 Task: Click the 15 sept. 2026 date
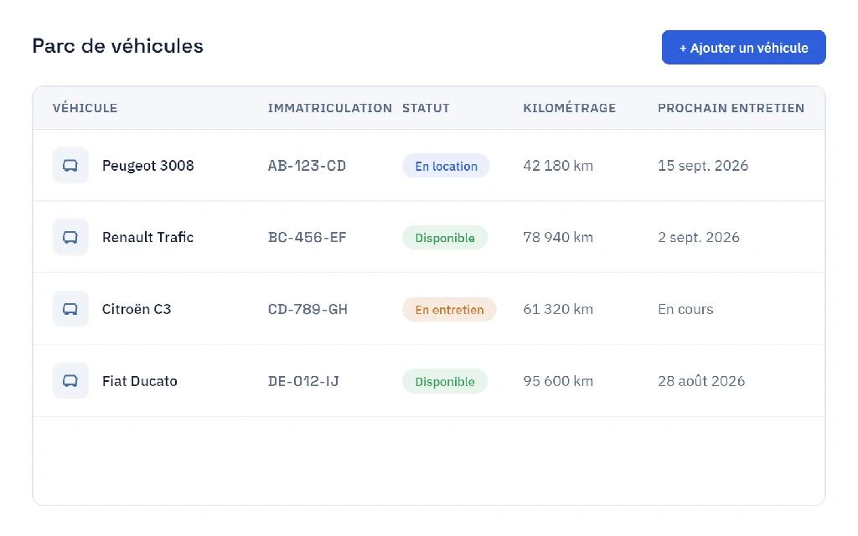[x=703, y=166]
